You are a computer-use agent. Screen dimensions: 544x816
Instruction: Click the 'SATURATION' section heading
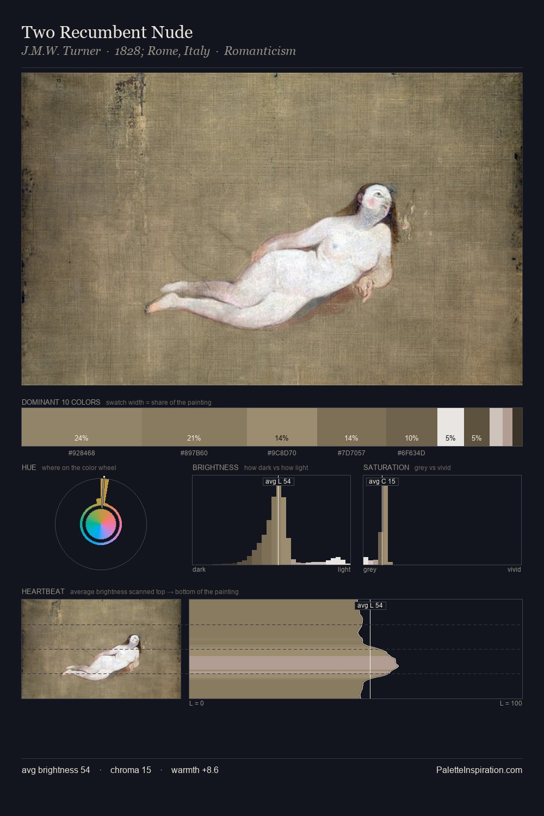386,468
